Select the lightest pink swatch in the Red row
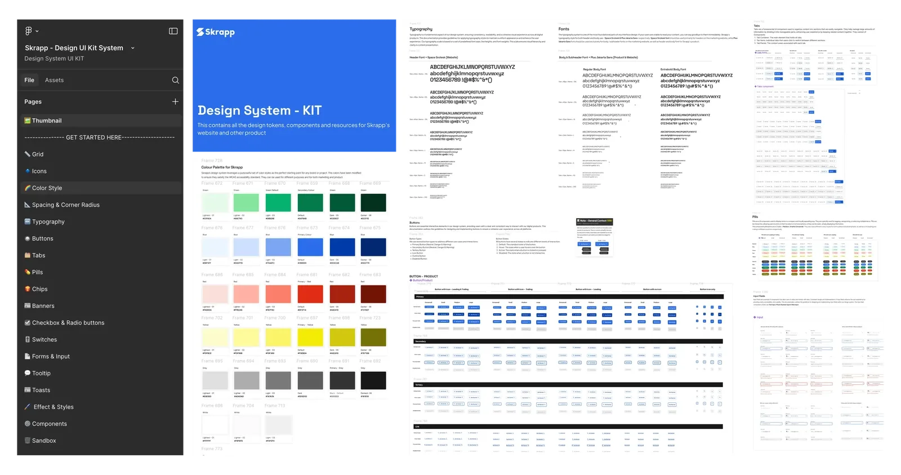This screenshot has height=475, width=901. click(215, 294)
